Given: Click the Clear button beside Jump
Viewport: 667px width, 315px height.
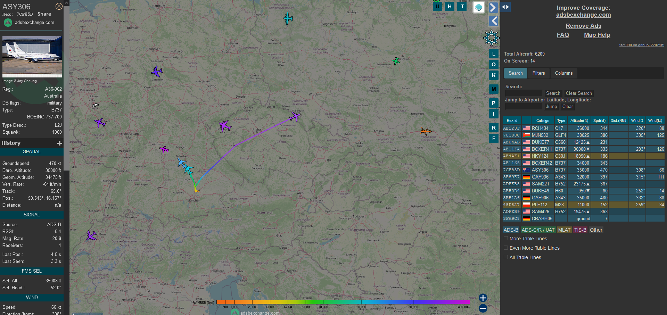Looking at the screenshot, I should (568, 107).
